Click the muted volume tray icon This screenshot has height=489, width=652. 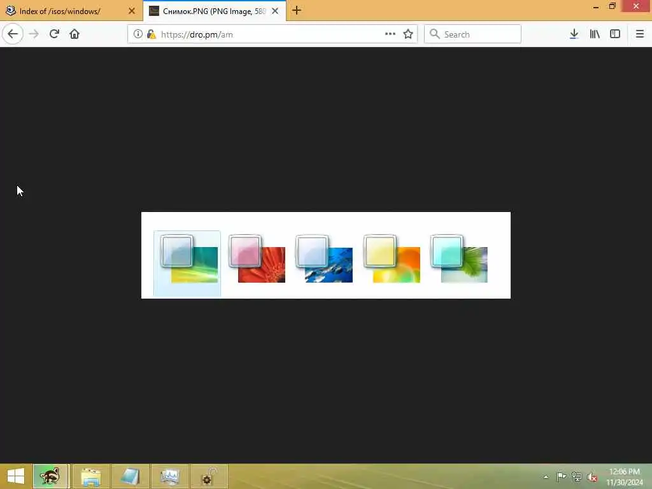pyautogui.click(x=592, y=477)
